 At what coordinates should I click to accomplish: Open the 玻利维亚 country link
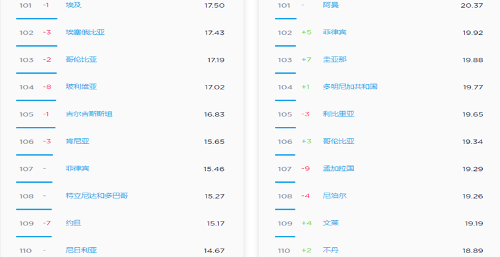82,87
